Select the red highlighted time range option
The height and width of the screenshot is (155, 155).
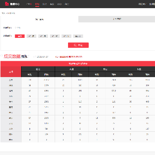[x=20, y=36]
